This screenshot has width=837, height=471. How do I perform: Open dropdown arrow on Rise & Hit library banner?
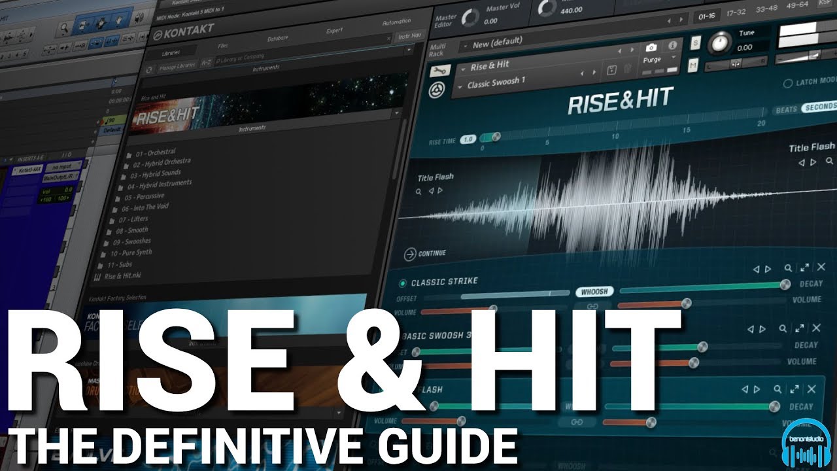click(396, 113)
